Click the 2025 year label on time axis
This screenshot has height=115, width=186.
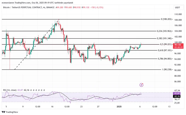click(x=119, y=107)
